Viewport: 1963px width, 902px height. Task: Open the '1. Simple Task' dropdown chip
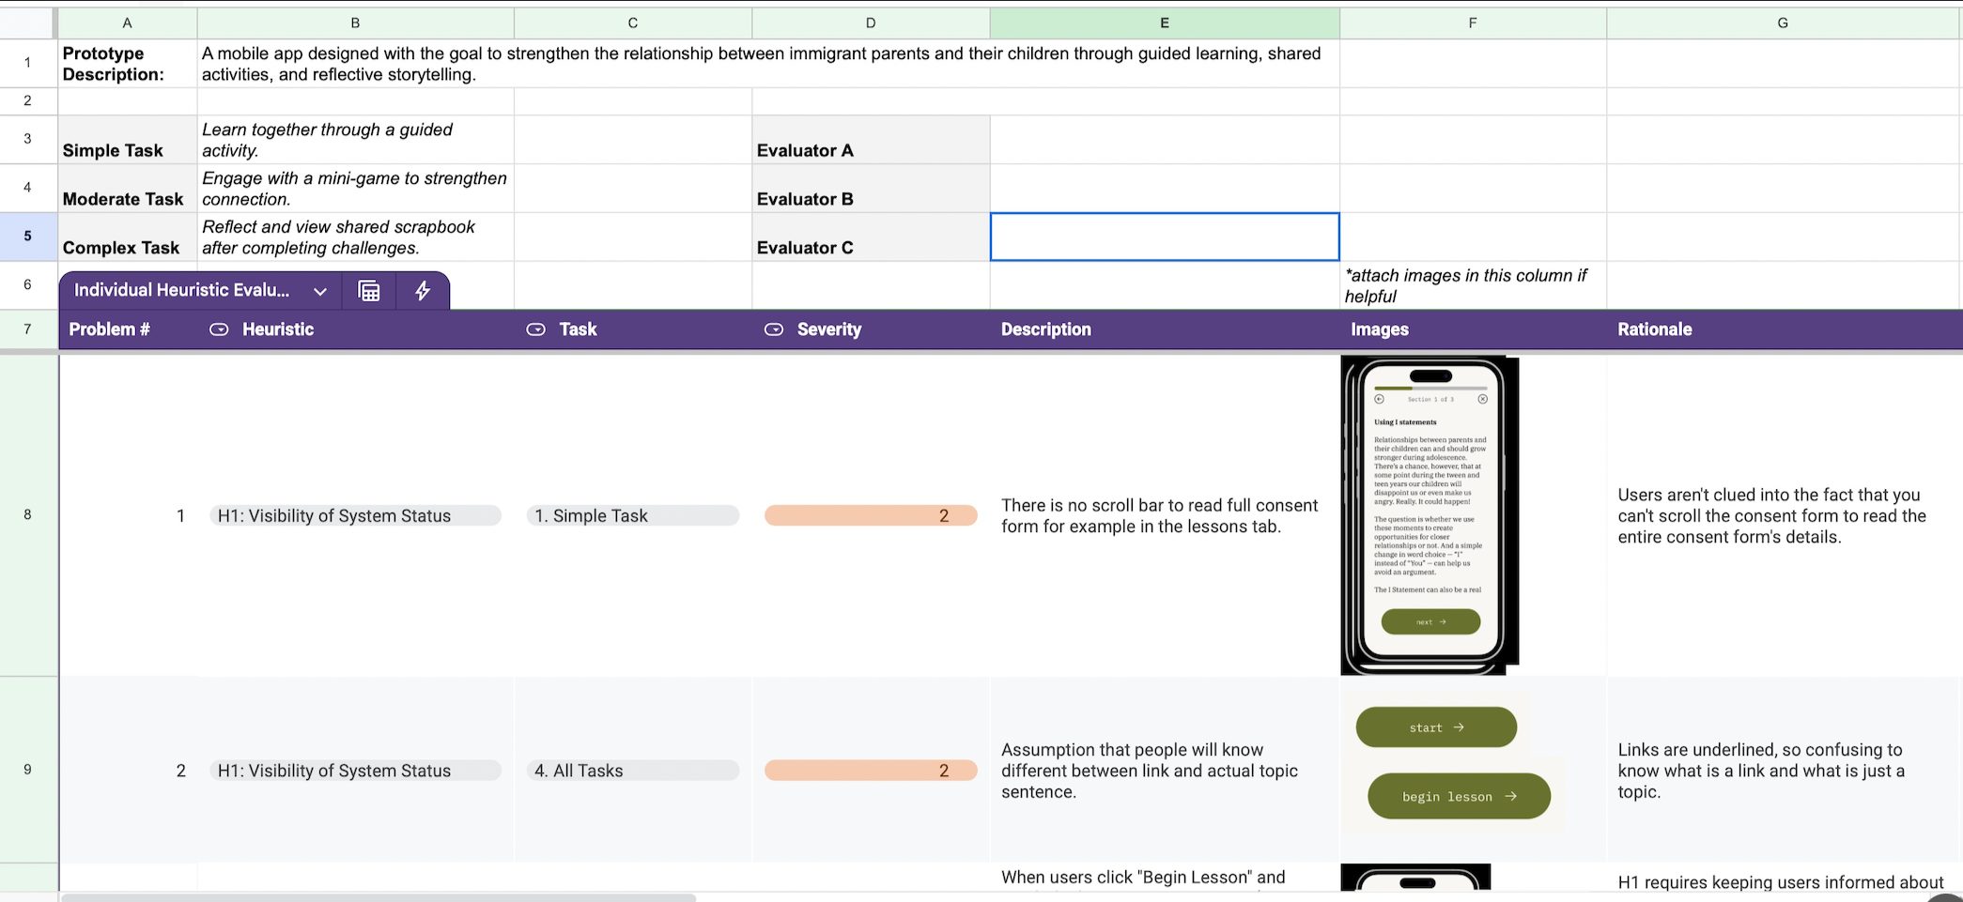[x=632, y=515]
